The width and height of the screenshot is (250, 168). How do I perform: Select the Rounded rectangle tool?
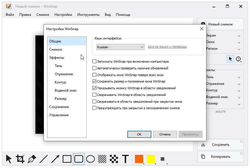[x=79, y=159]
